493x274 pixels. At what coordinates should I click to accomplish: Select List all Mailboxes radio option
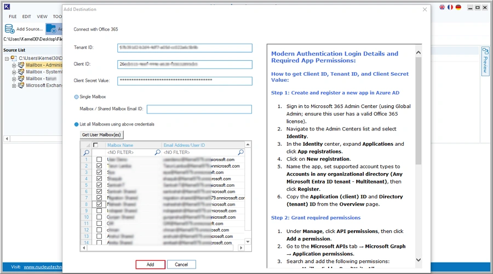(76, 124)
